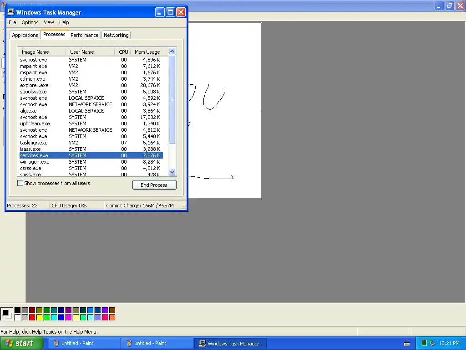
Task: Open the Options menu in Task Manager
Action: [x=30, y=22]
